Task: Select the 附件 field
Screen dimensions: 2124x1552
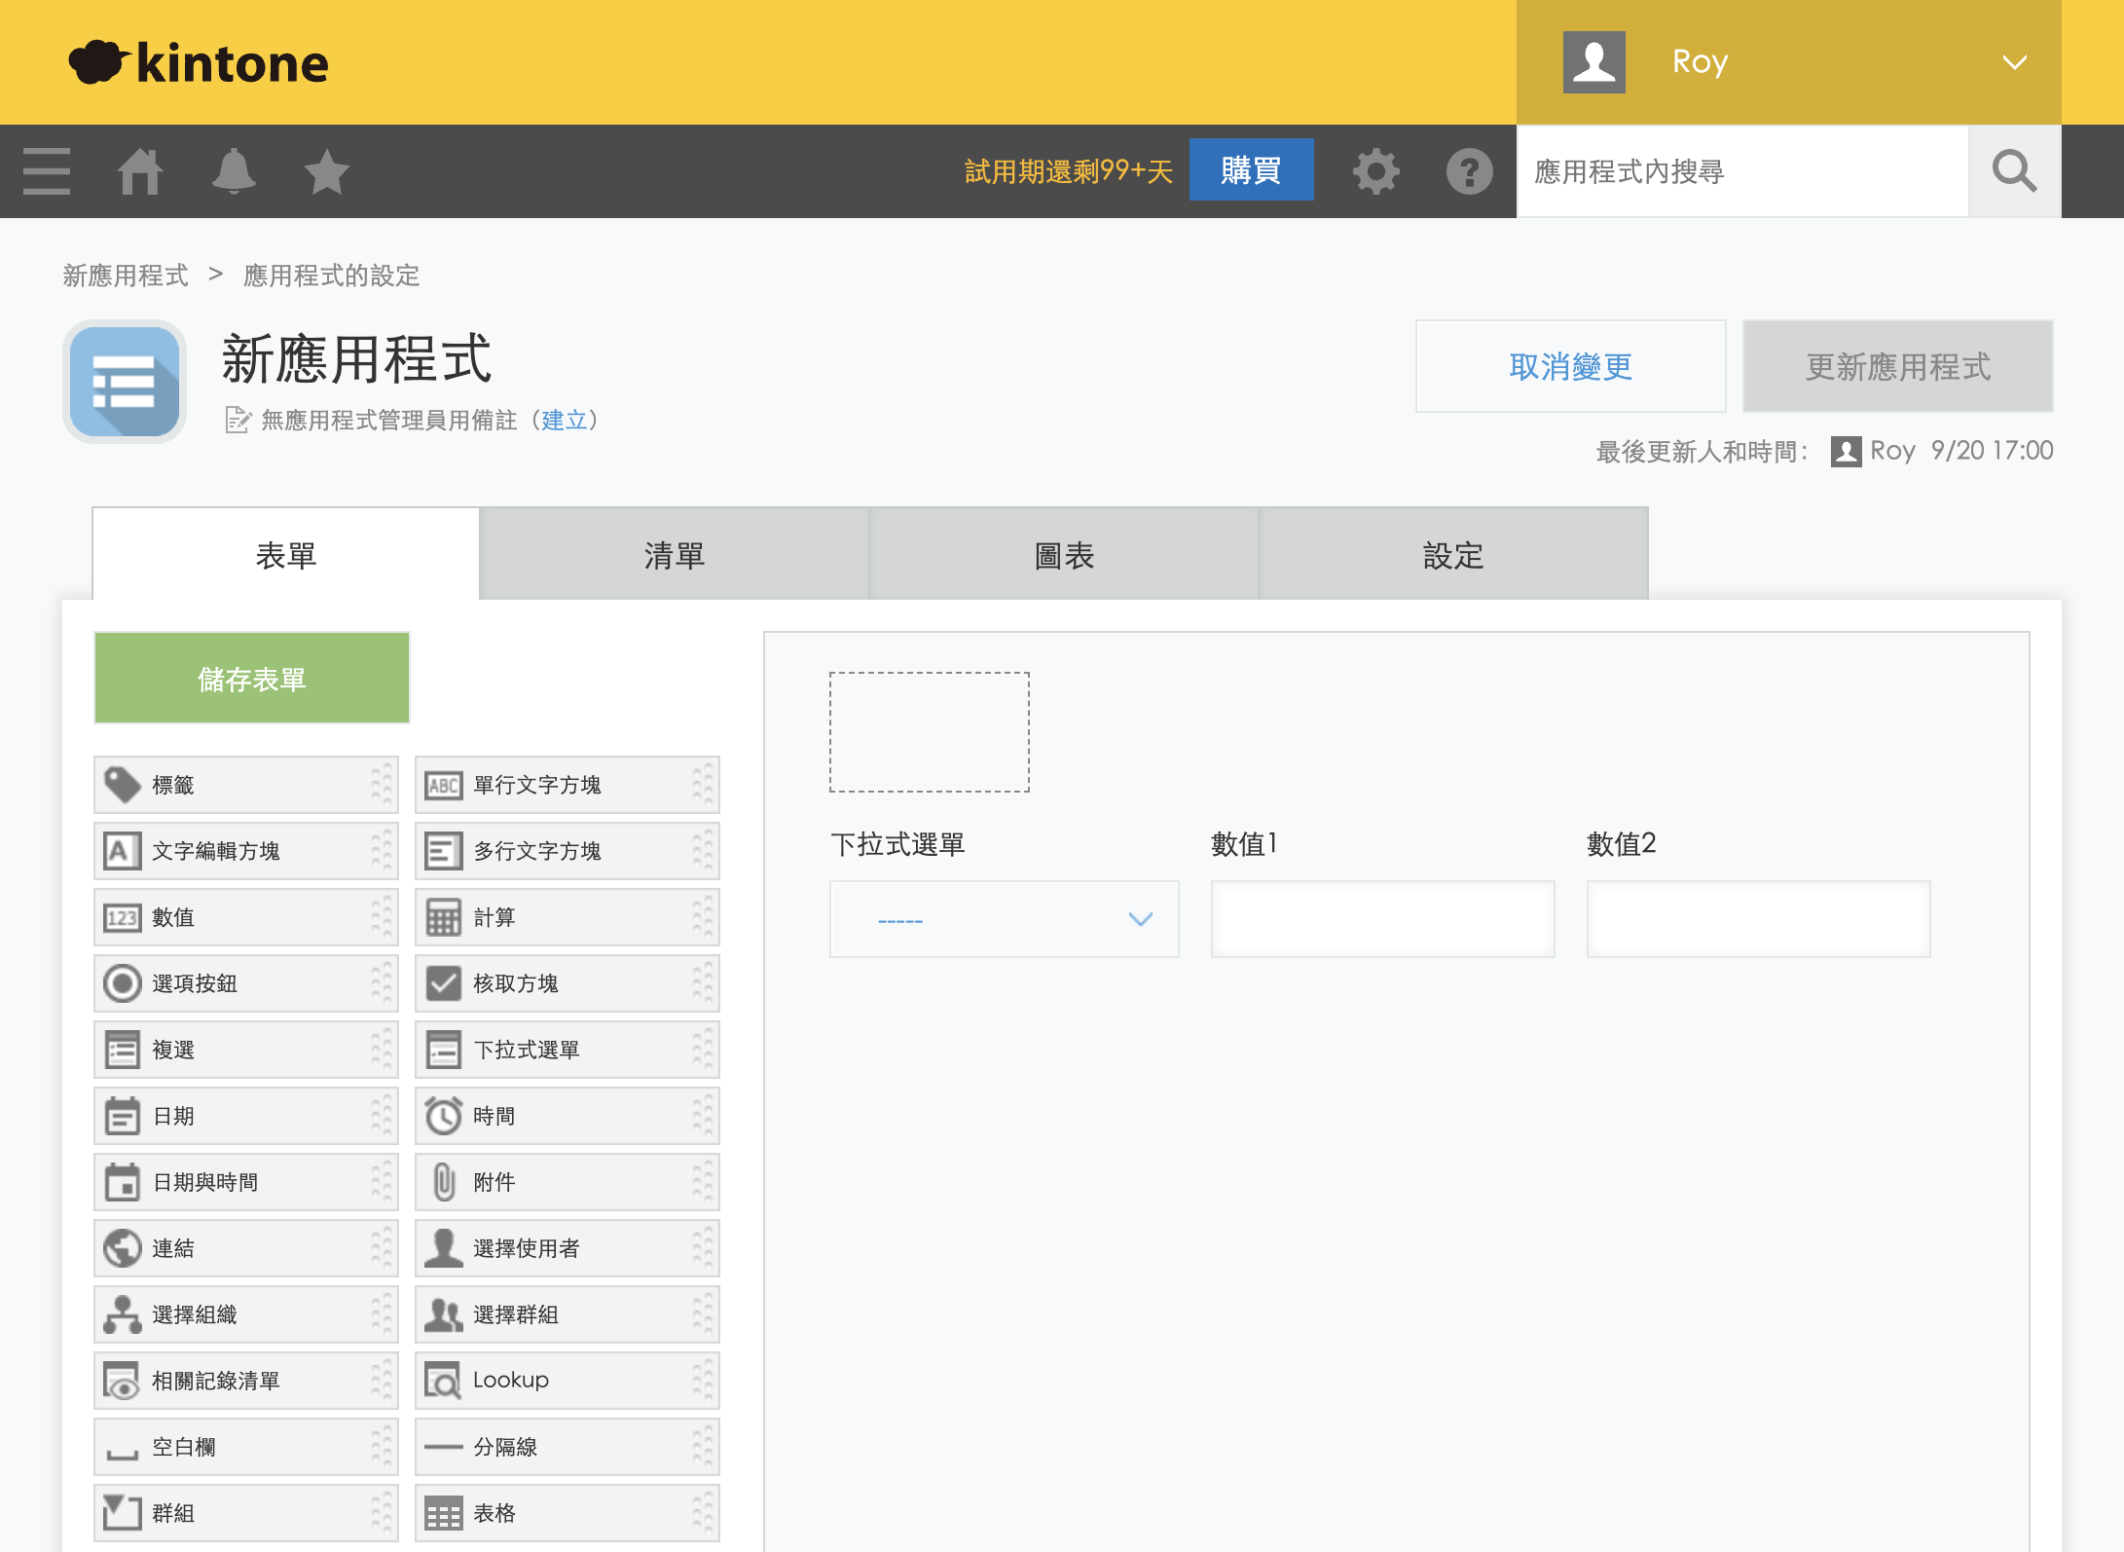Action: click(x=568, y=1182)
